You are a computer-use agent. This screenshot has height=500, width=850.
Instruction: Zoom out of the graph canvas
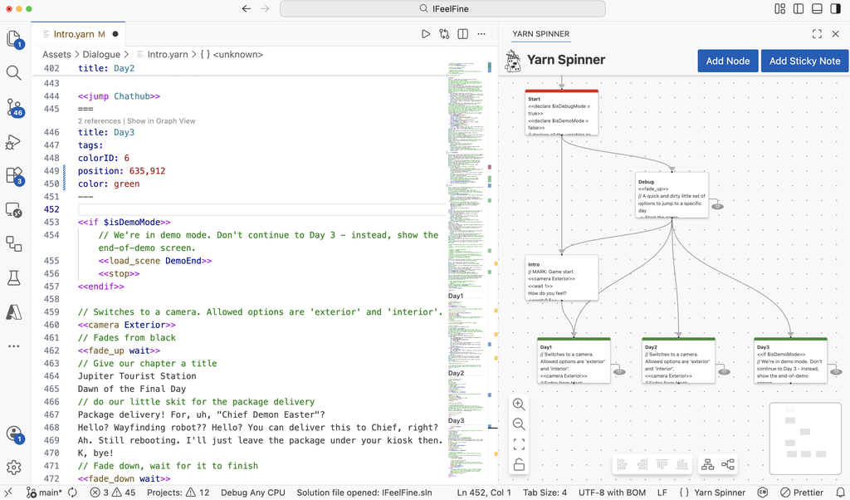click(x=519, y=424)
